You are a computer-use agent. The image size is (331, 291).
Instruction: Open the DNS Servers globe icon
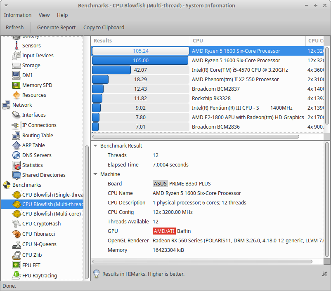tap(16, 155)
